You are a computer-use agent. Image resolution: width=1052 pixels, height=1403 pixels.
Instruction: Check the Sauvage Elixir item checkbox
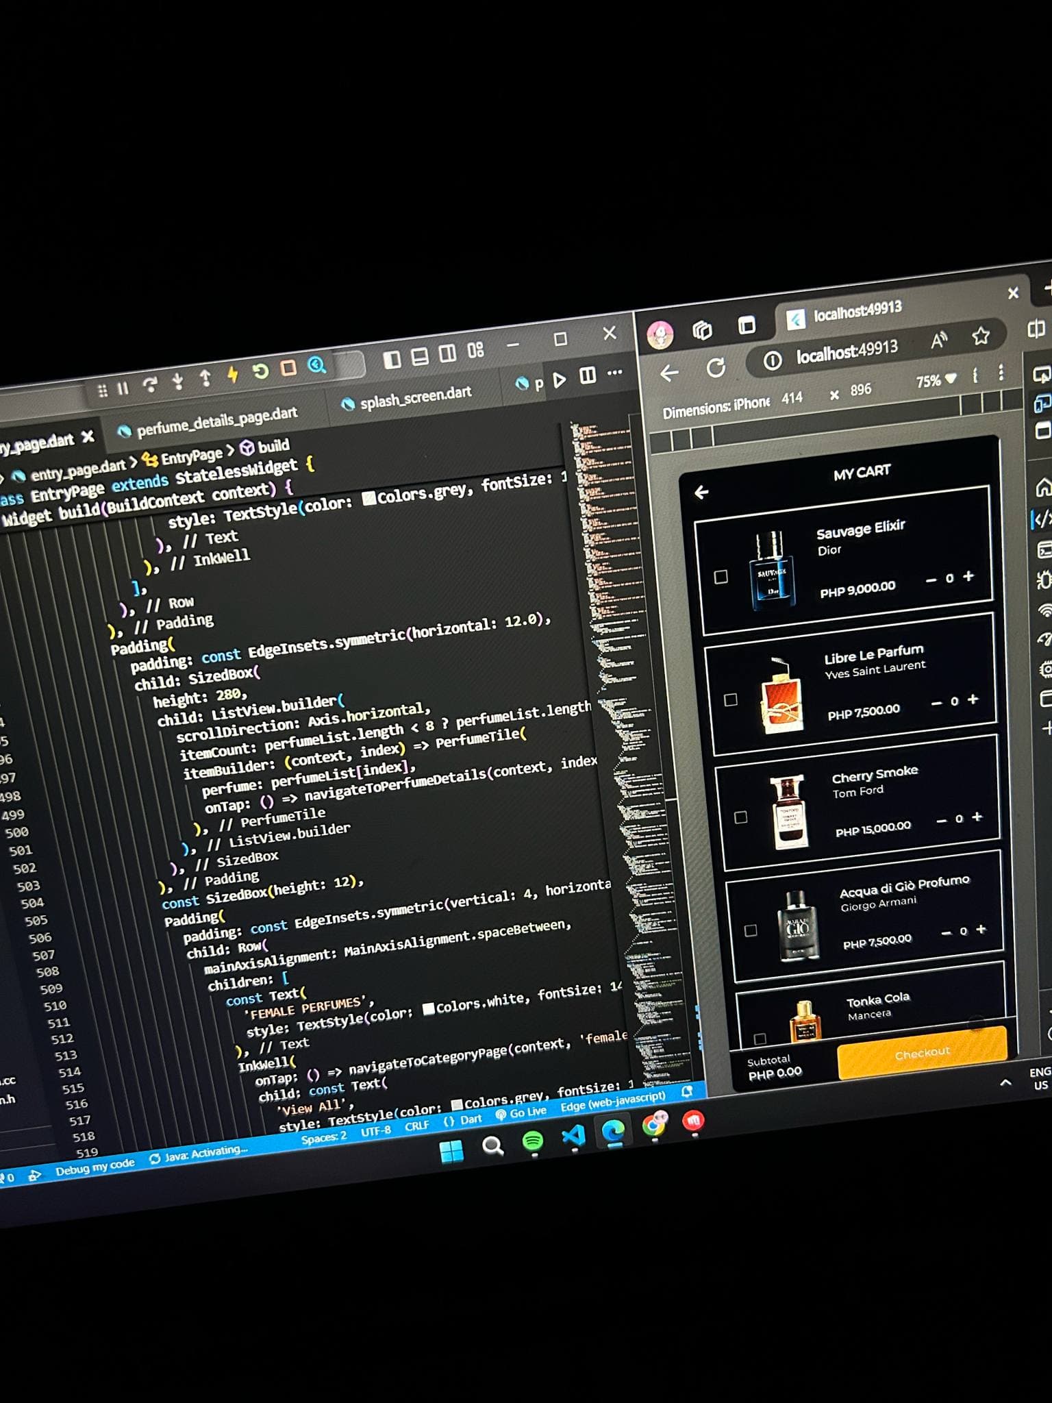tap(721, 577)
